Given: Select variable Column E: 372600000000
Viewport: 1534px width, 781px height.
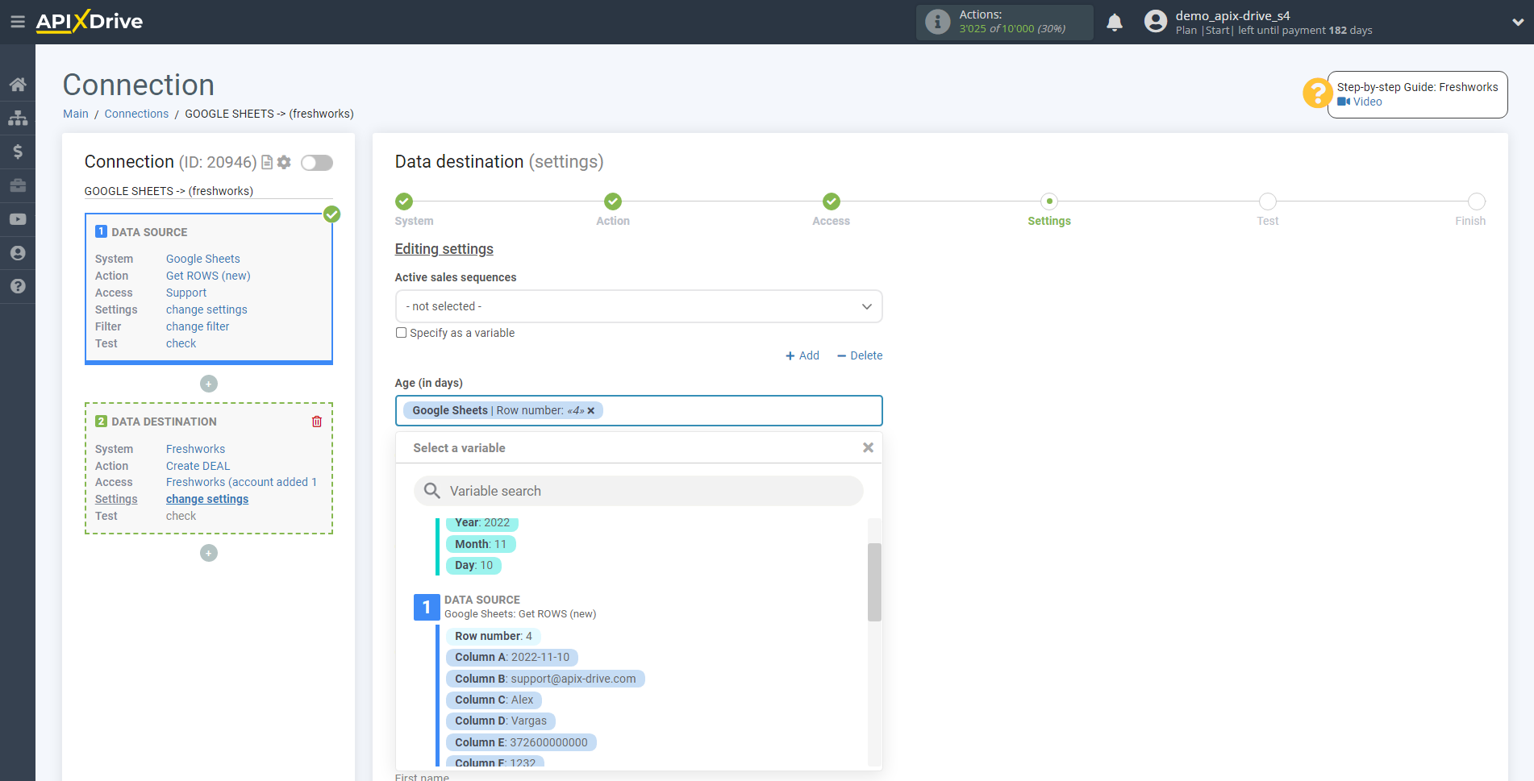Looking at the screenshot, I should tap(521, 742).
